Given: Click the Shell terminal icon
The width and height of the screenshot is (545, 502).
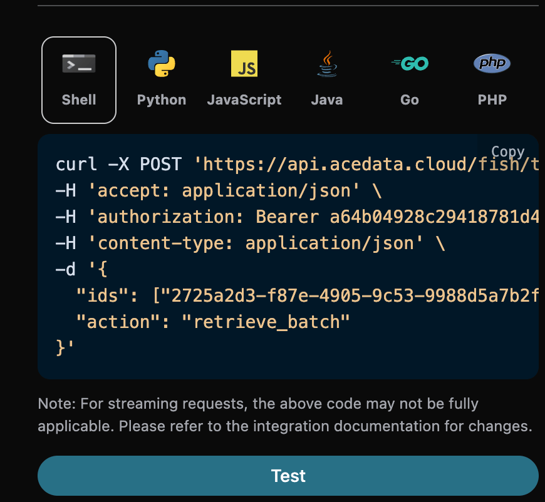Looking at the screenshot, I should click(79, 64).
